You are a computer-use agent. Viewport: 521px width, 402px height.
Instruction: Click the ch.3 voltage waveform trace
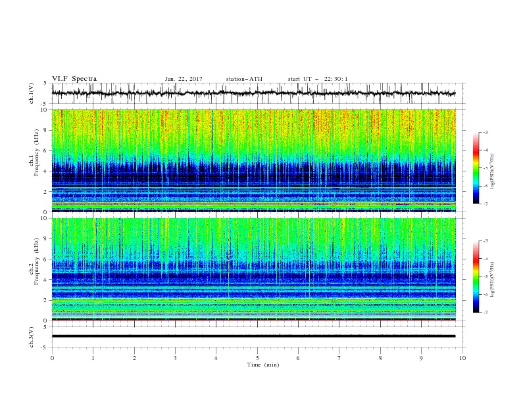(x=253, y=336)
